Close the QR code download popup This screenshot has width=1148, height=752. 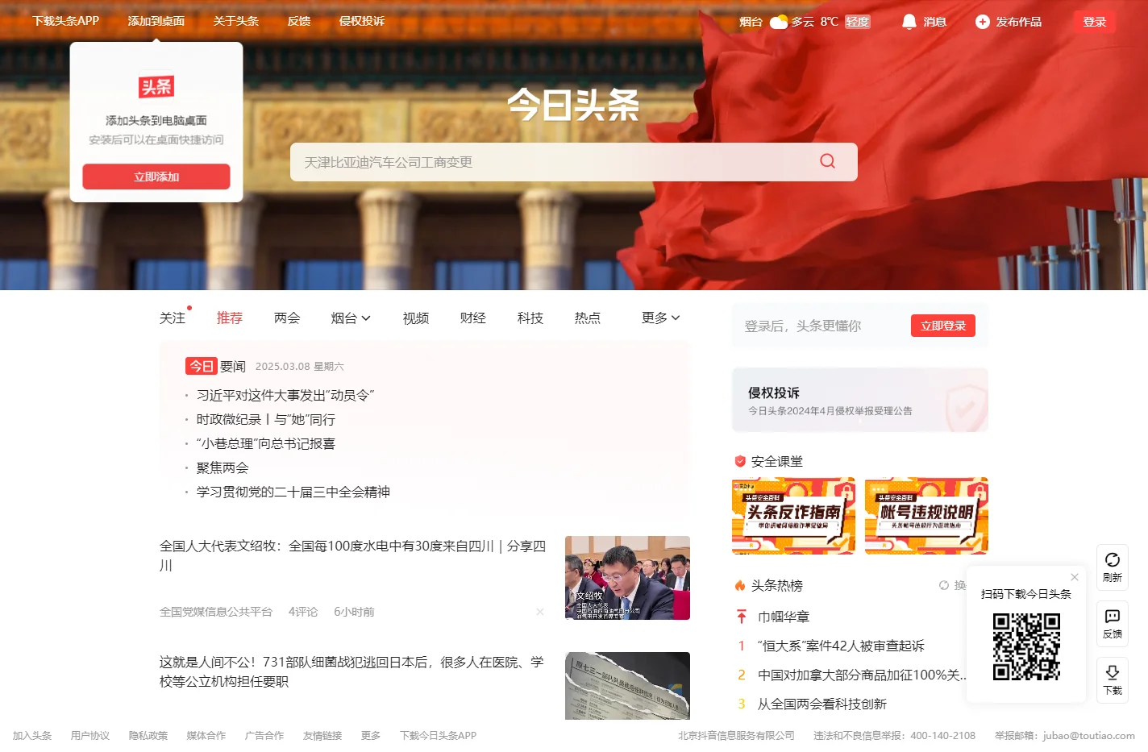coord(1075,577)
